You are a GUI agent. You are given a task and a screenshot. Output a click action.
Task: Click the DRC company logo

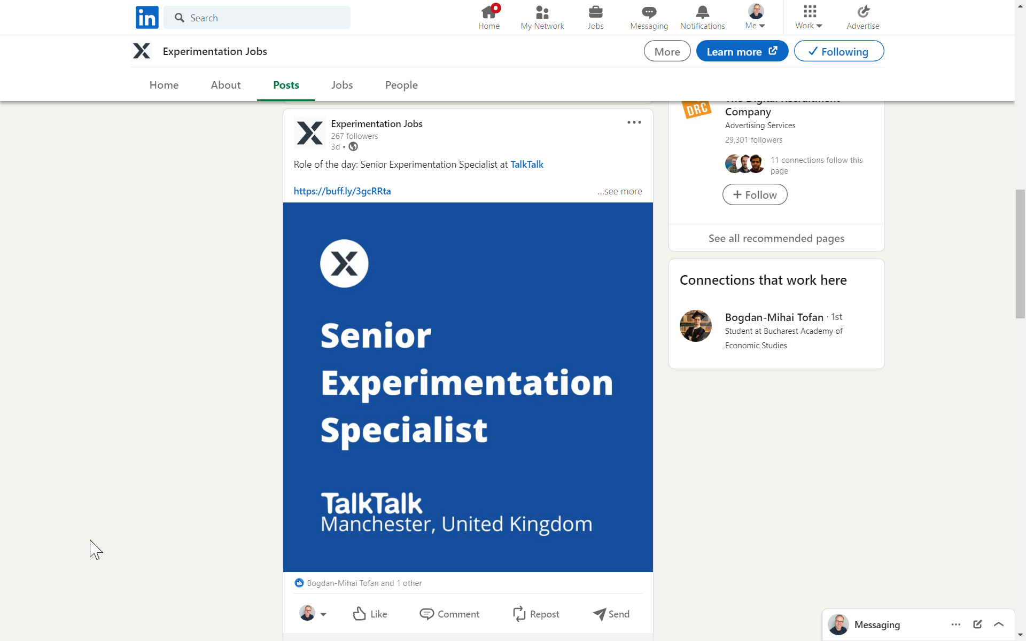click(697, 109)
